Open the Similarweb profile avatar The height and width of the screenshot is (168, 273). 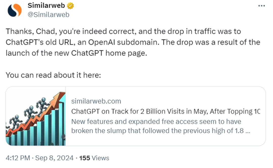15,10
